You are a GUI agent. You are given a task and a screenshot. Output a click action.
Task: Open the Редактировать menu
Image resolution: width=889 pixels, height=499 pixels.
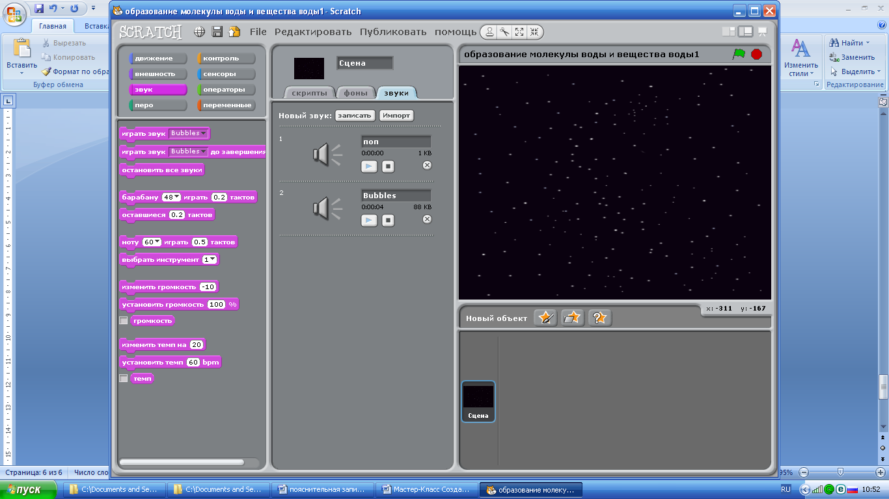[313, 32]
